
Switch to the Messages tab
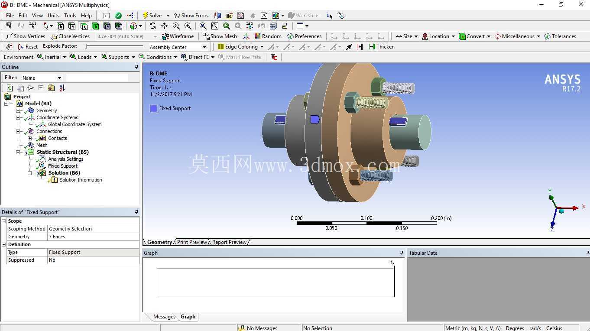click(164, 317)
